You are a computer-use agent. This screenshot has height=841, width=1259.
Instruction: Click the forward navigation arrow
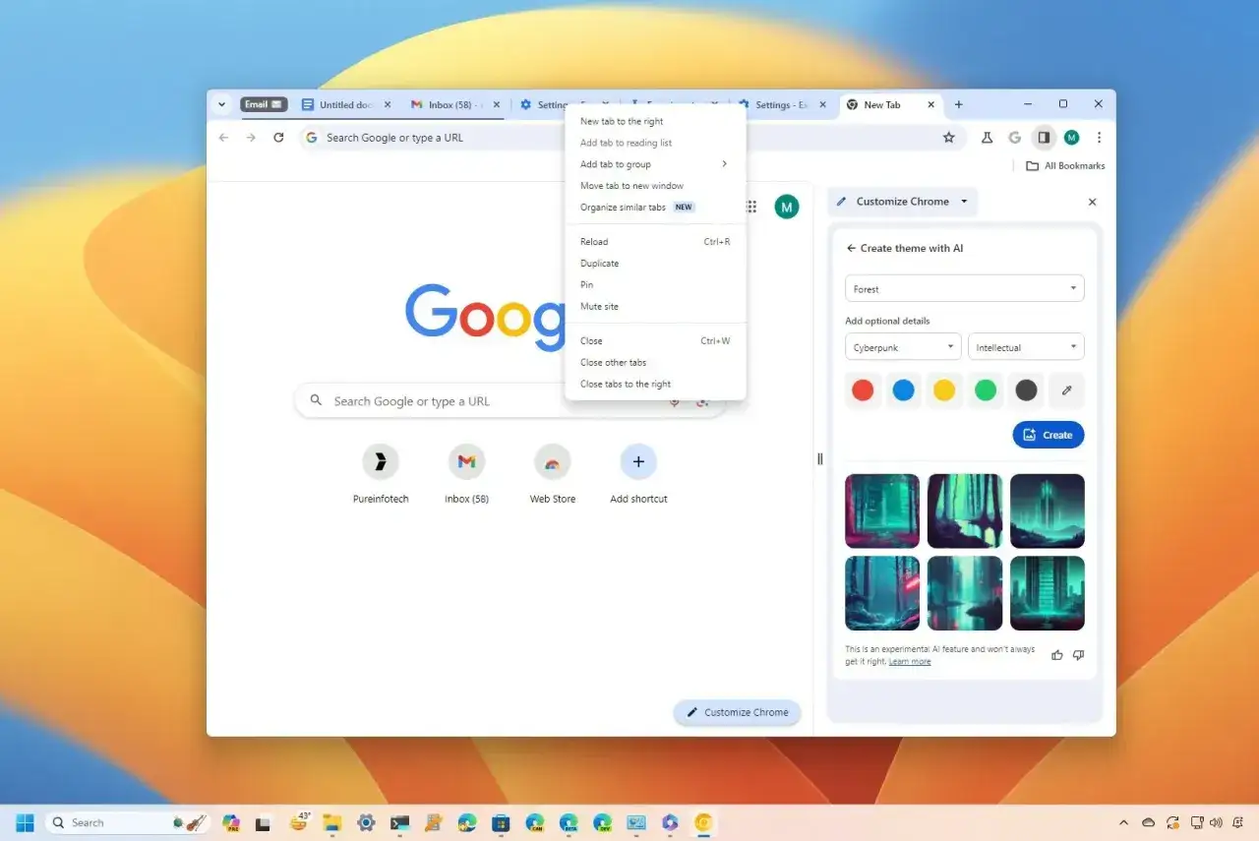point(251,138)
